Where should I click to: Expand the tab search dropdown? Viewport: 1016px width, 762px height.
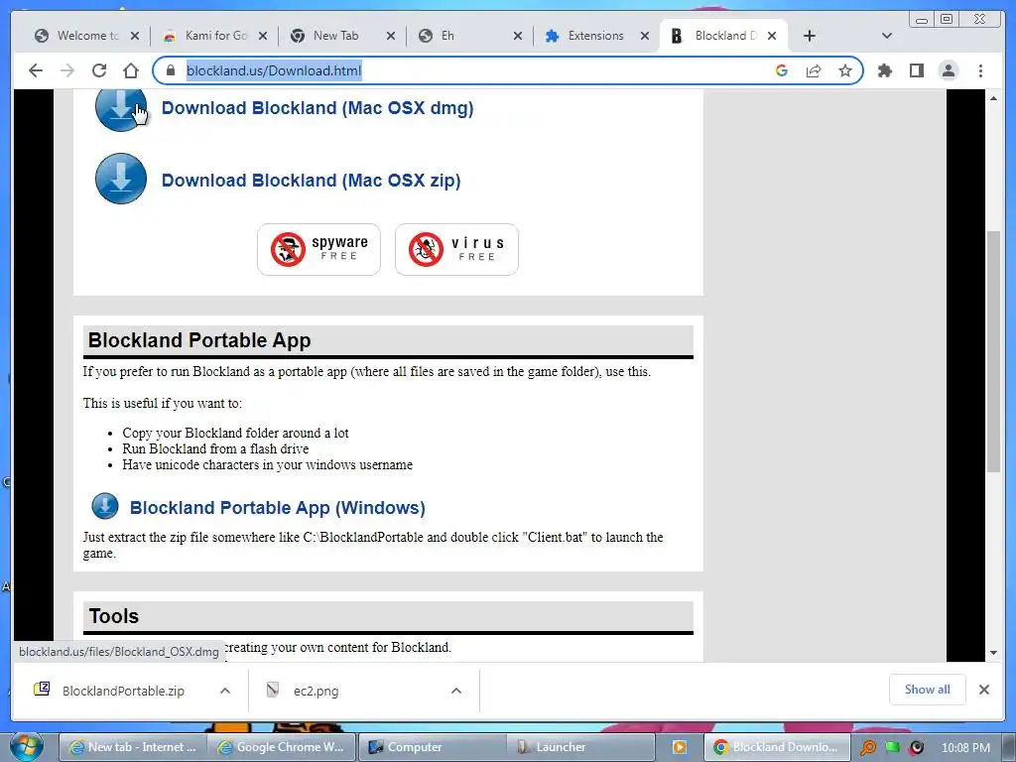(x=887, y=36)
